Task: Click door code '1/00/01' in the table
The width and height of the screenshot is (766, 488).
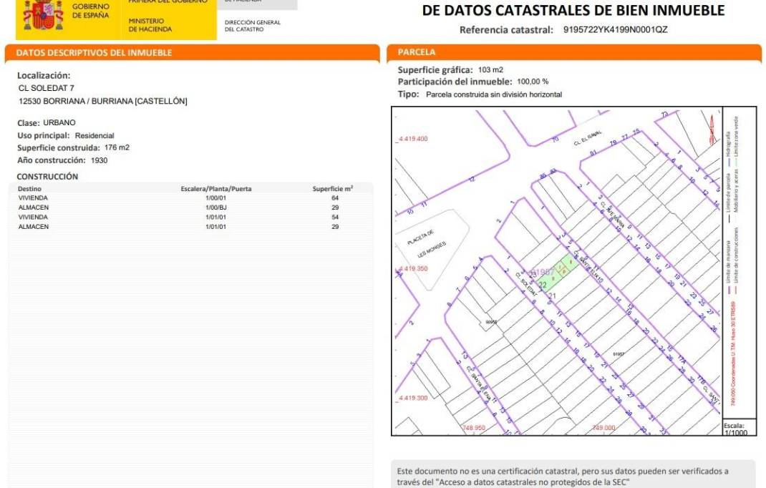Action: tap(216, 197)
